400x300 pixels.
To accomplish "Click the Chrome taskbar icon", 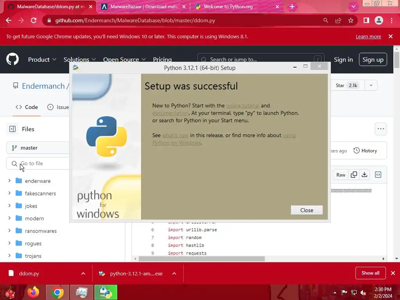I will (x=57, y=292).
